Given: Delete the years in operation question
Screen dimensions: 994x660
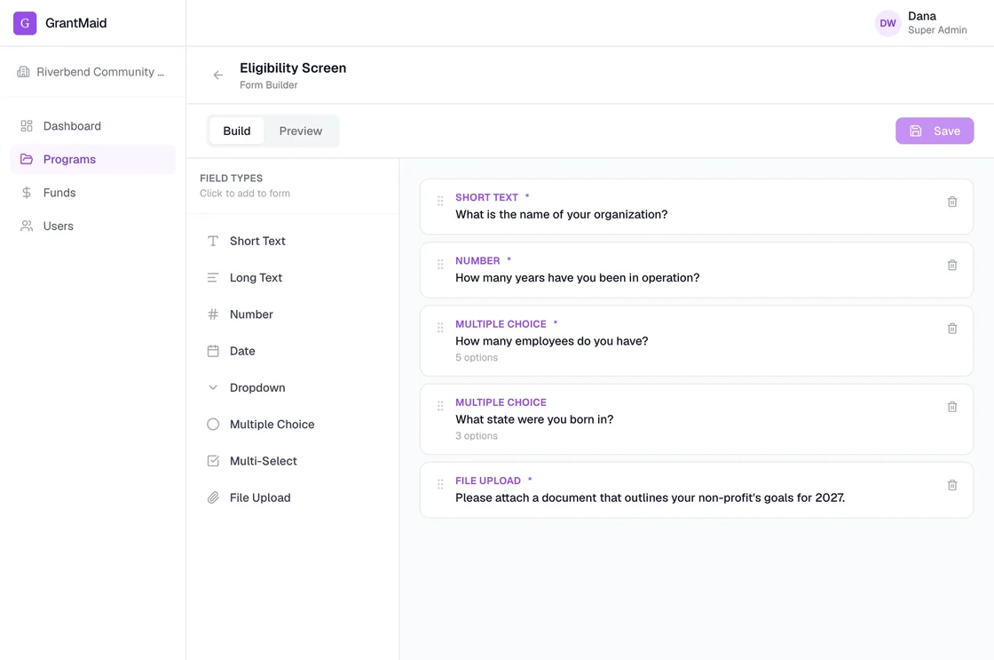Looking at the screenshot, I should 952,266.
